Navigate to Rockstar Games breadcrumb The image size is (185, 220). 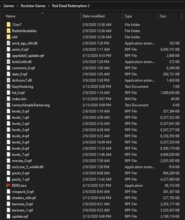pos(33,6)
